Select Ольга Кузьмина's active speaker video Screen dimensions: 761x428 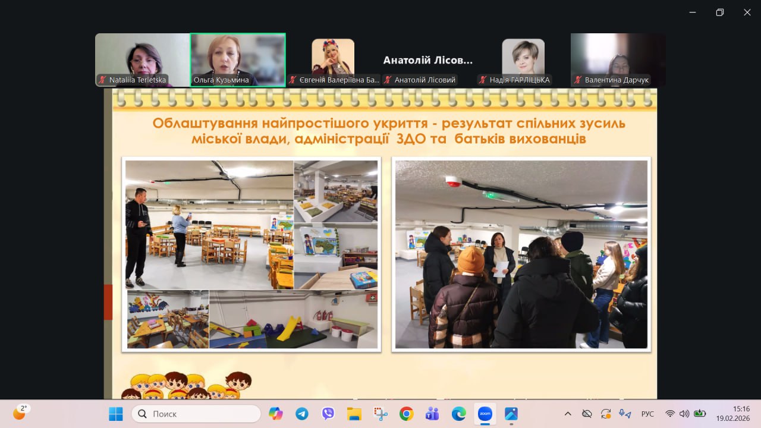click(x=238, y=59)
